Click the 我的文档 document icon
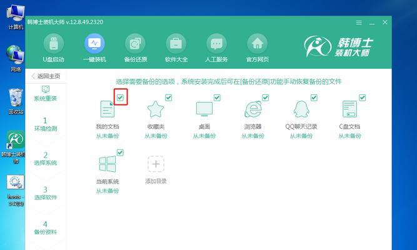This screenshot has width=417, height=250. click(108, 109)
